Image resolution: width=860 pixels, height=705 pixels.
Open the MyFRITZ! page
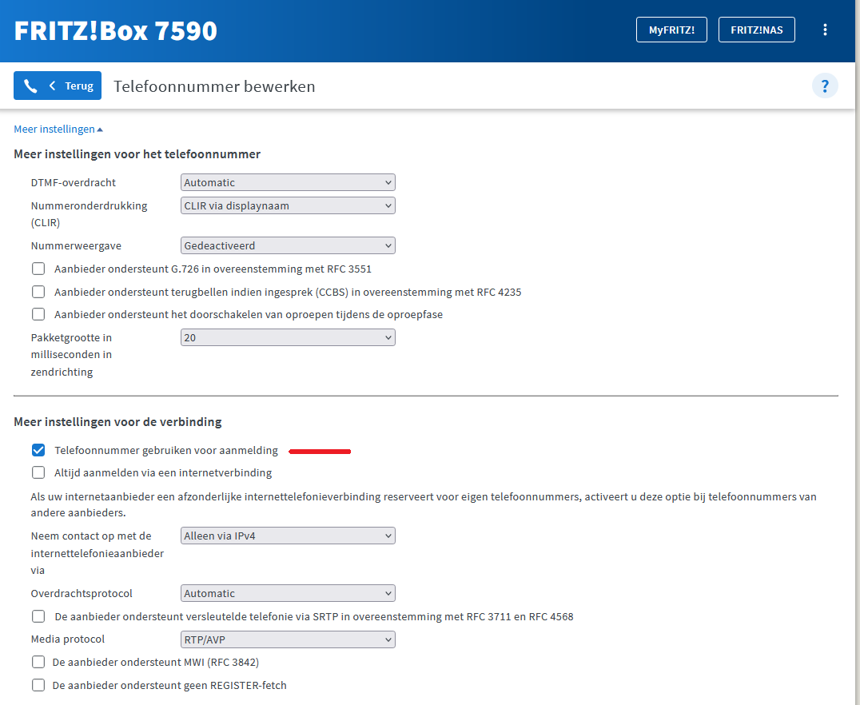671,30
